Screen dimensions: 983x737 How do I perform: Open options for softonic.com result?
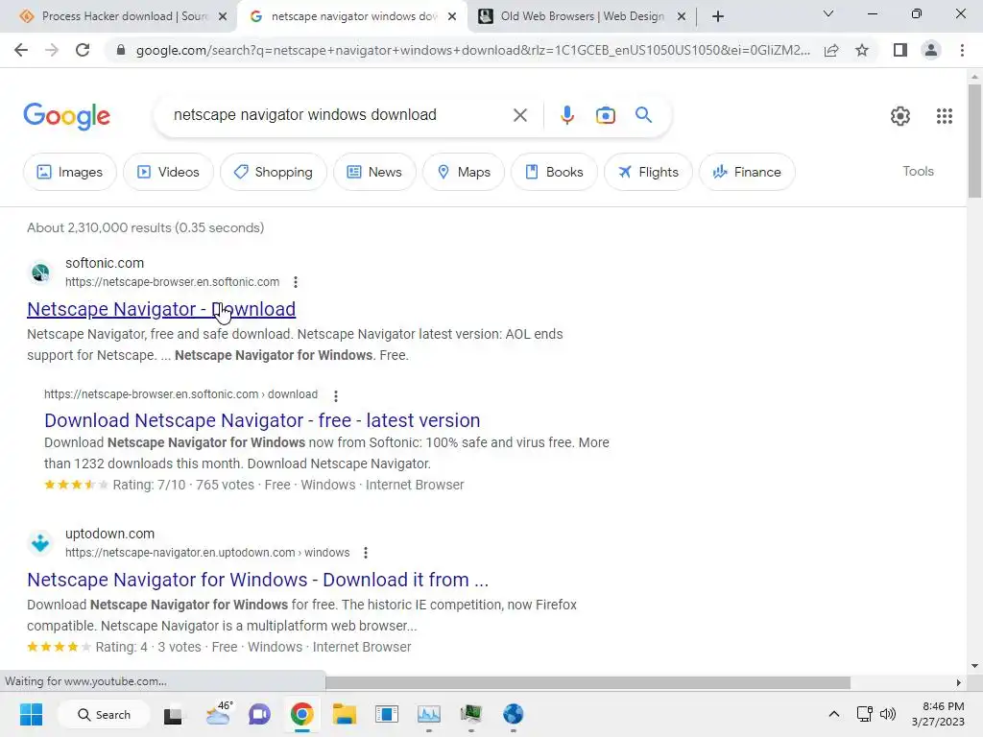(x=296, y=282)
